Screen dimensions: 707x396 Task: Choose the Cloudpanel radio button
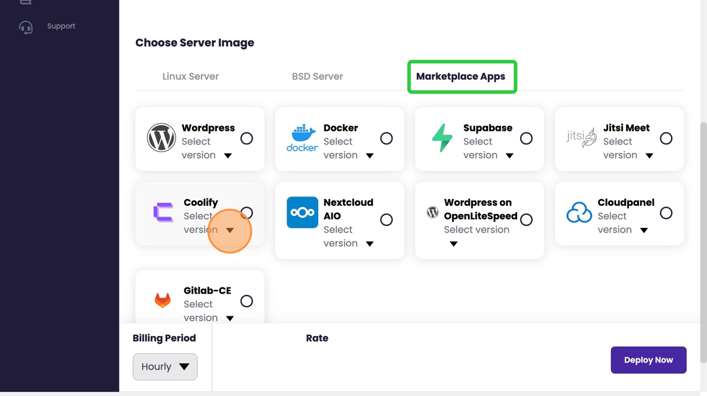pos(666,213)
